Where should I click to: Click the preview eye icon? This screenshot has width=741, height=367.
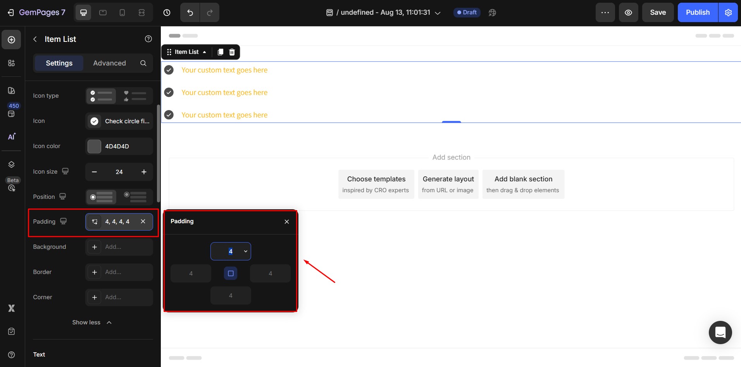pos(628,12)
